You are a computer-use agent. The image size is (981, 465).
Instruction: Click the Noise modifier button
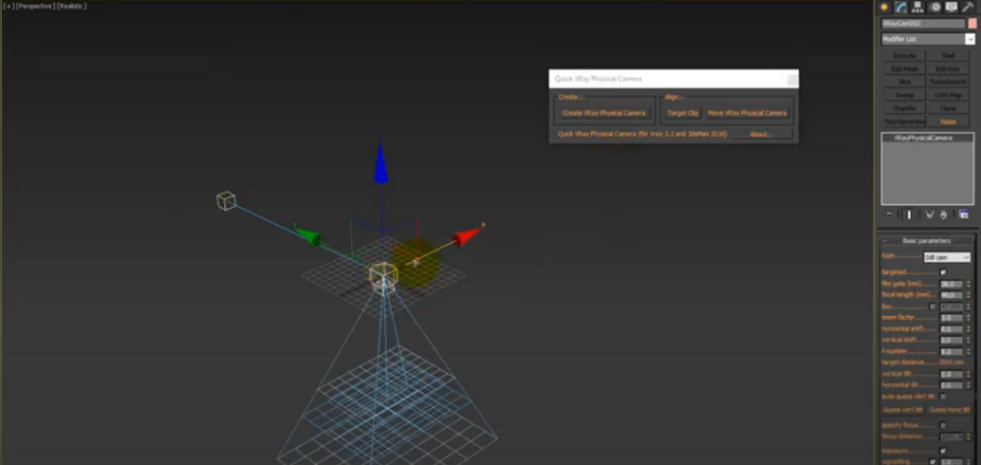point(948,121)
